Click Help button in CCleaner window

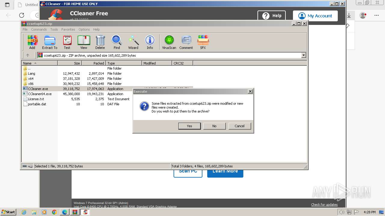272,16
